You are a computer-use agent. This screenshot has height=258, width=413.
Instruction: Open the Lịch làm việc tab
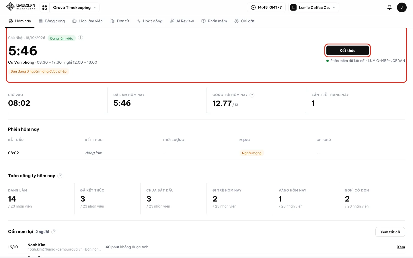87,21
